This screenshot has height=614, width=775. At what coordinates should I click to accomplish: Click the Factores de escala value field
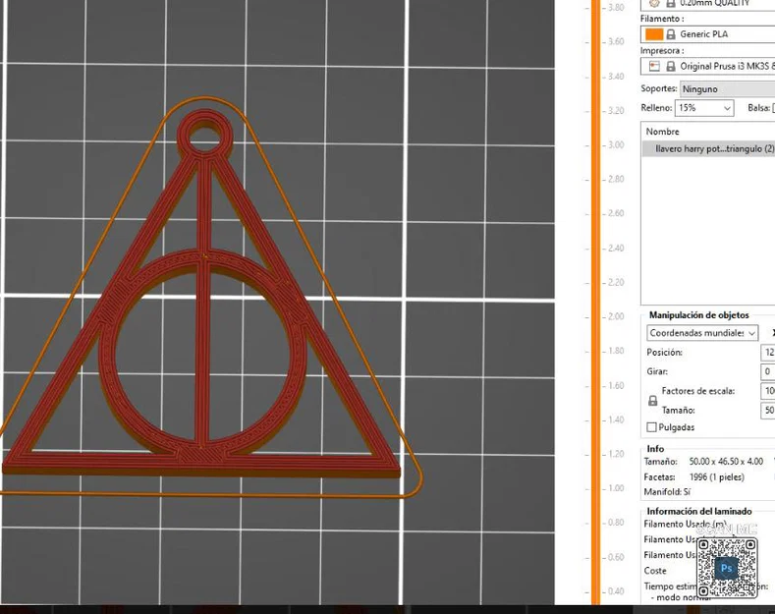point(767,391)
